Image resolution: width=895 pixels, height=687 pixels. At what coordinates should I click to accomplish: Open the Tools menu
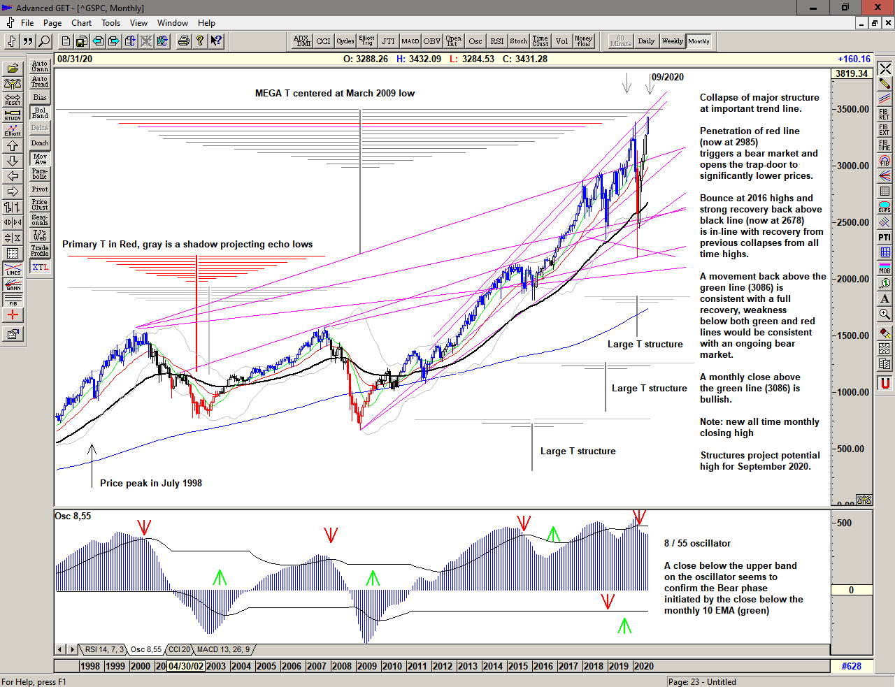(110, 23)
